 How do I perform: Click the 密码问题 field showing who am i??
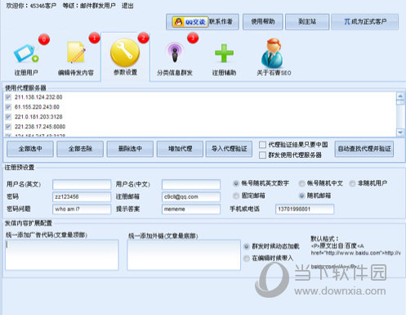[82, 209]
